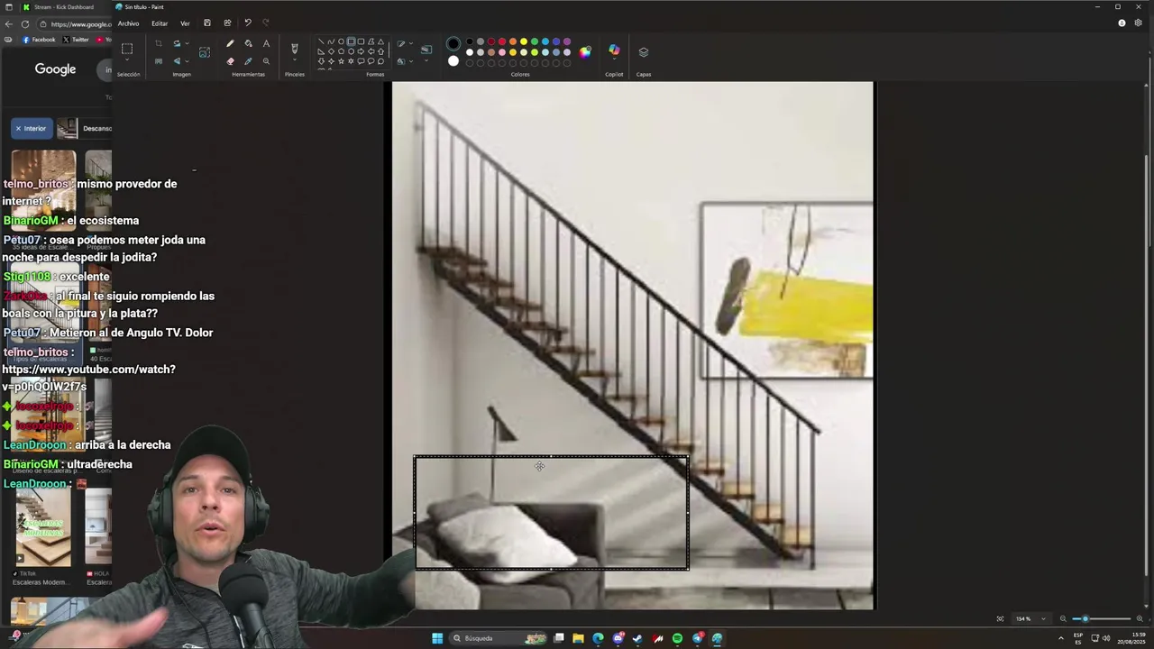Click the taskbar Búsqueda search box
The height and width of the screenshot is (649, 1154).
click(x=498, y=638)
